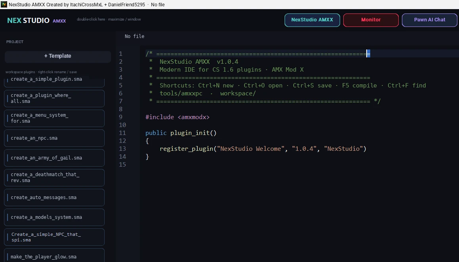
Task: Open create_a_plugin_where_all.sma file
Action: [x=54, y=98]
